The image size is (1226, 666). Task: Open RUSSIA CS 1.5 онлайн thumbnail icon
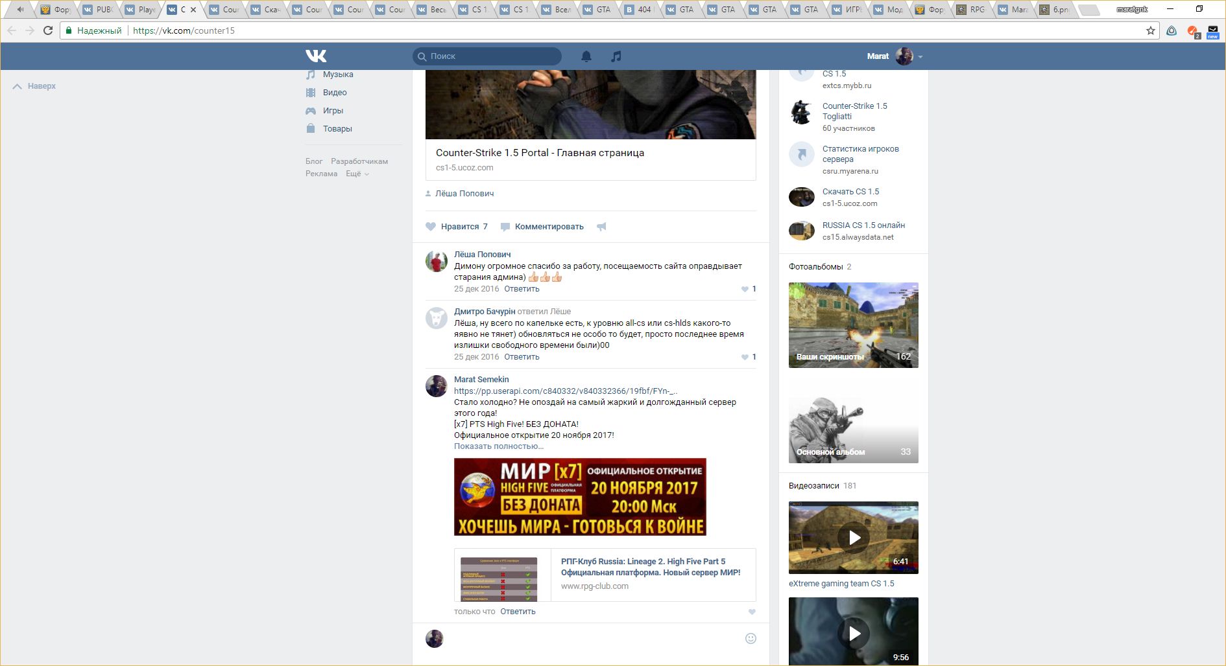click(x=802, y=231)
